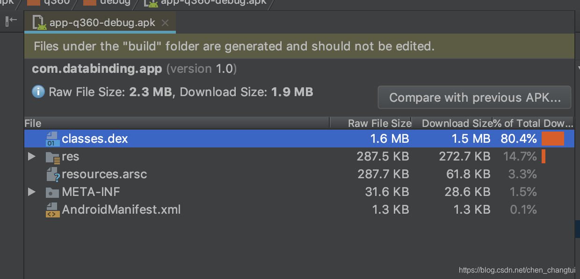Image resolution: width=580 pixels, height=279 pixels.
Task: Click the hide panel arrow icon at left
Action: (11, 21)
